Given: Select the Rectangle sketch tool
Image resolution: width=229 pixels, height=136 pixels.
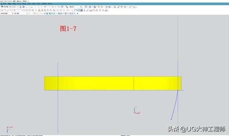Looking at the screenshot, I should [24, 10].
